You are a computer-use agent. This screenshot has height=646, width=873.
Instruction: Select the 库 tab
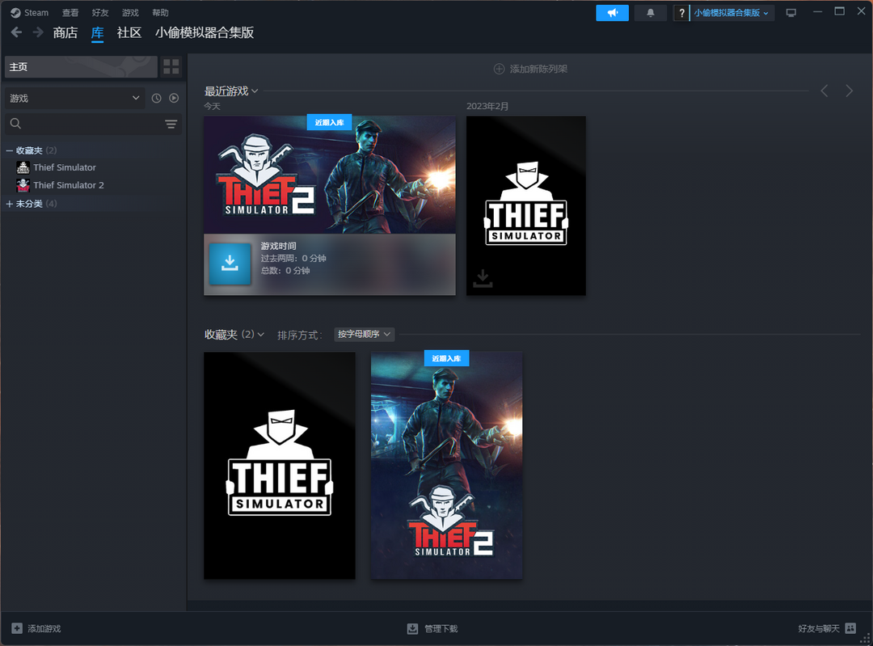point(98,33)
